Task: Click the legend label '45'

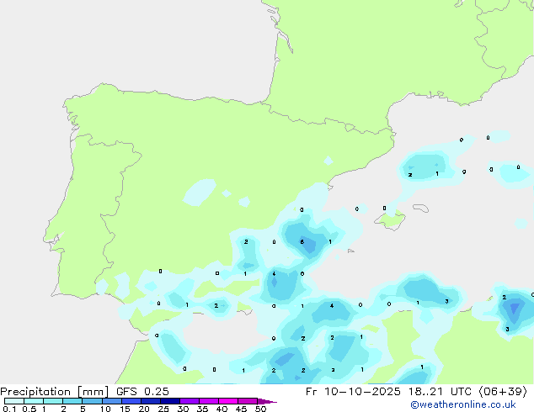Action: click(241, 409)
